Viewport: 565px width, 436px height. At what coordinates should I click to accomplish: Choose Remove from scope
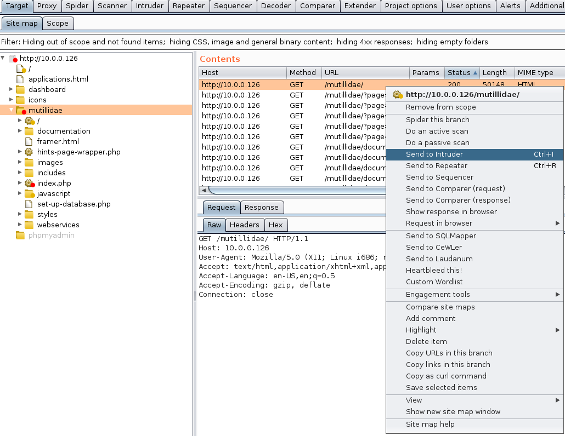(474, 107)
